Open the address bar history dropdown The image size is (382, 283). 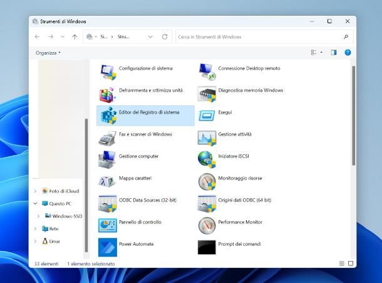150,37
